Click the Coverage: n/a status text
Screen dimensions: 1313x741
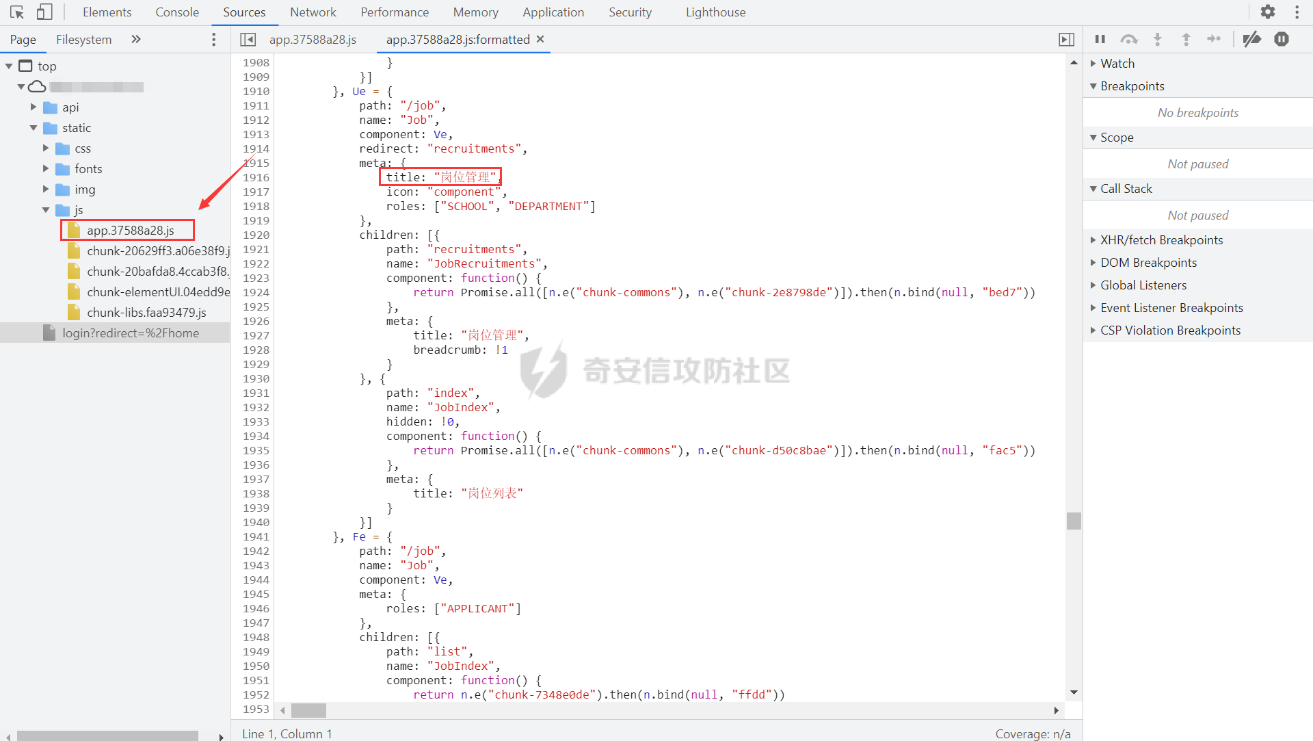(x=1033, y=733)
